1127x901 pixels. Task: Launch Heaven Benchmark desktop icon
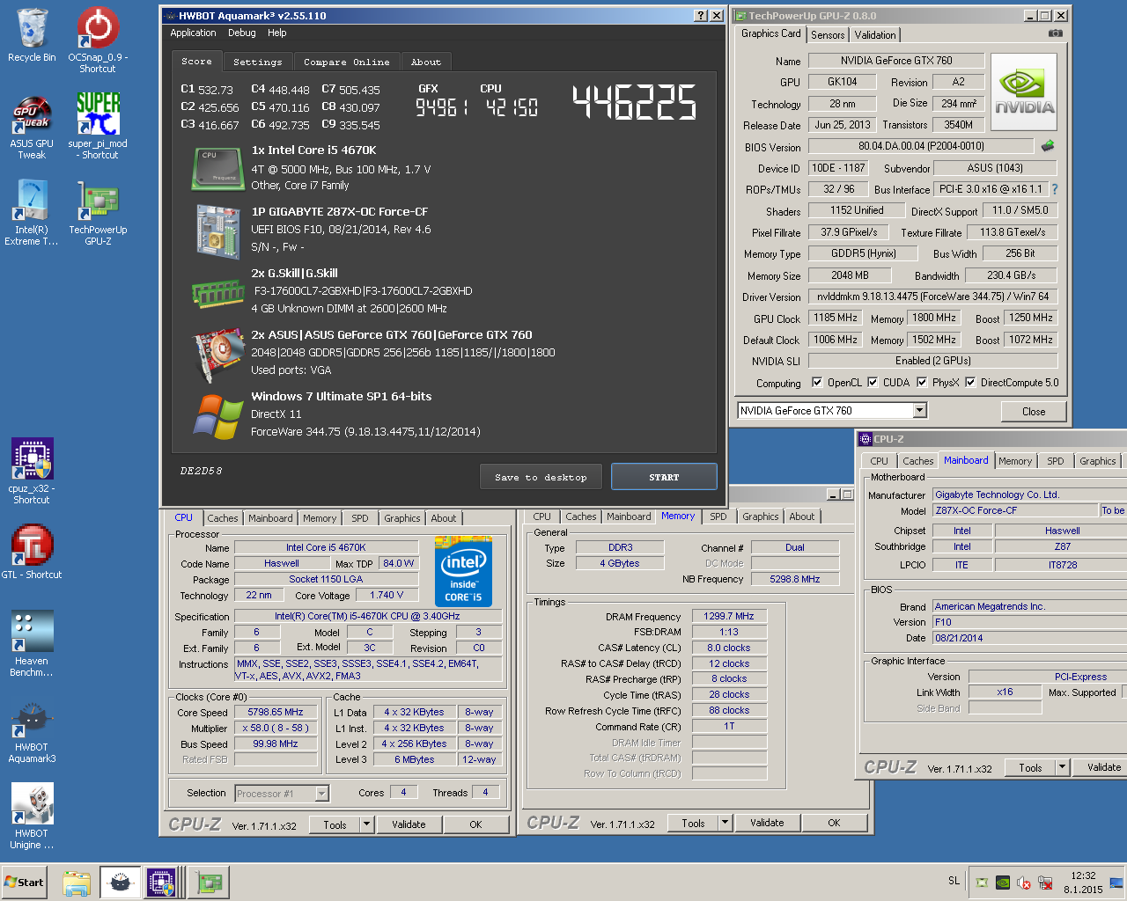[32, 643]
